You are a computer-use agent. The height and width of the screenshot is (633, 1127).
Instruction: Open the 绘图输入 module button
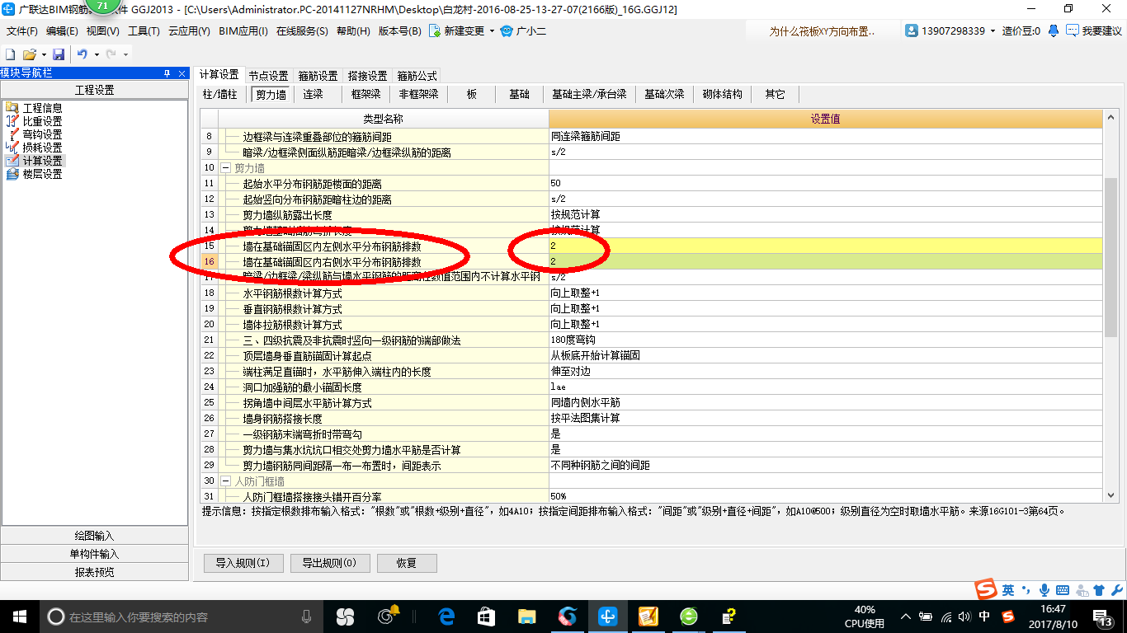click(95, 536)
